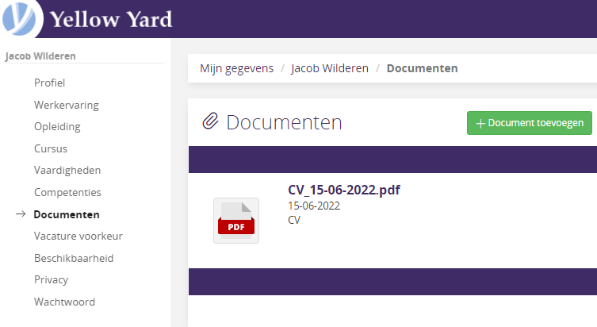Click Jacob Wilderen breadcrumb link
597x327 pixels.
[x=330, y=68]
